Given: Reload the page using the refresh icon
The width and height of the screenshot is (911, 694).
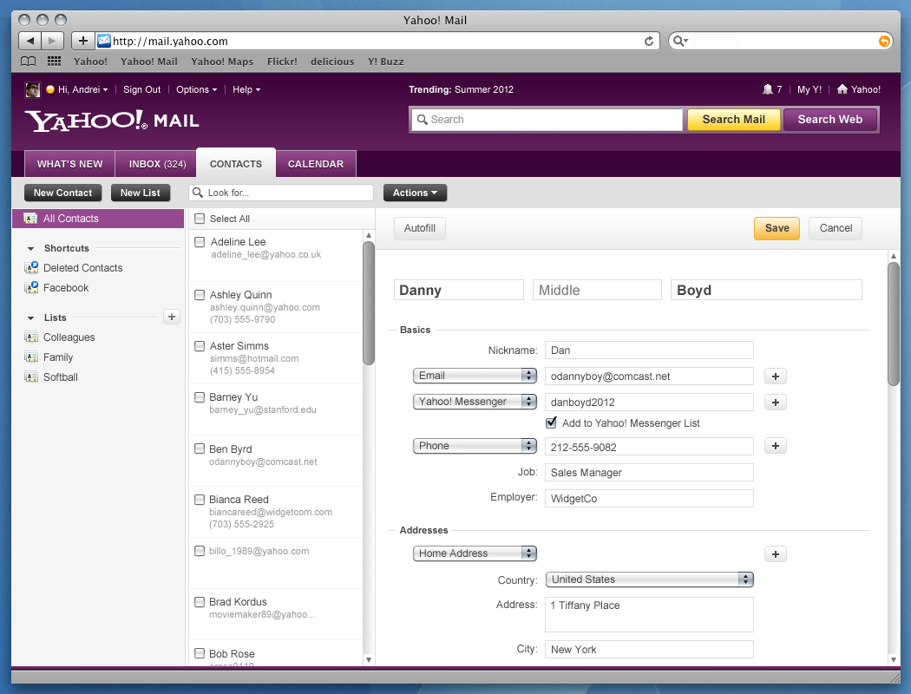Looking at the screenshot, I should pyautogui.click(x=648, y=42).
